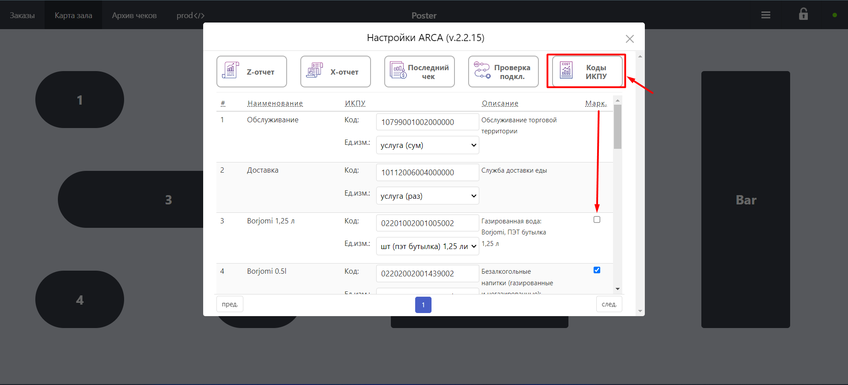Click the connection check nodes icon

coord(482,70)
